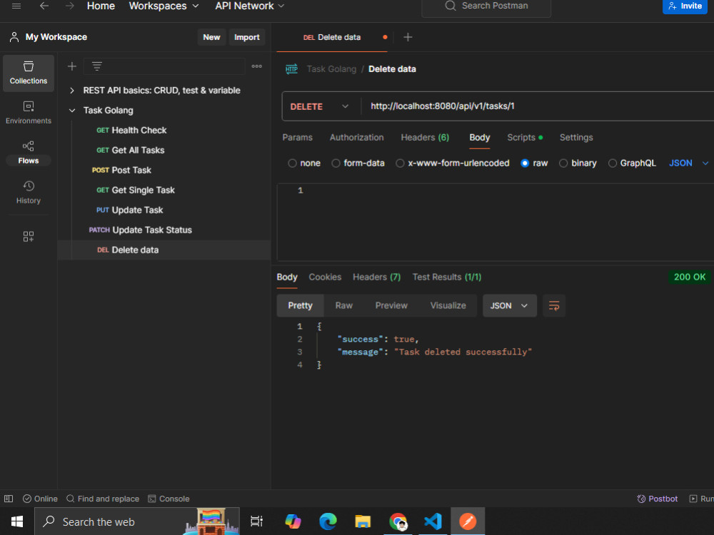
Task: Open the request Headers (6) tab
Action: pyautogui.click(x=425, y=138)
